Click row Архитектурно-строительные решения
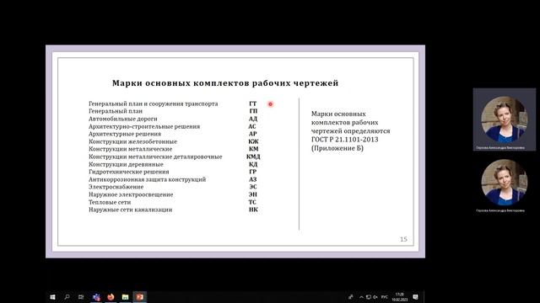 pyautogui.click(x=144, y=126)
